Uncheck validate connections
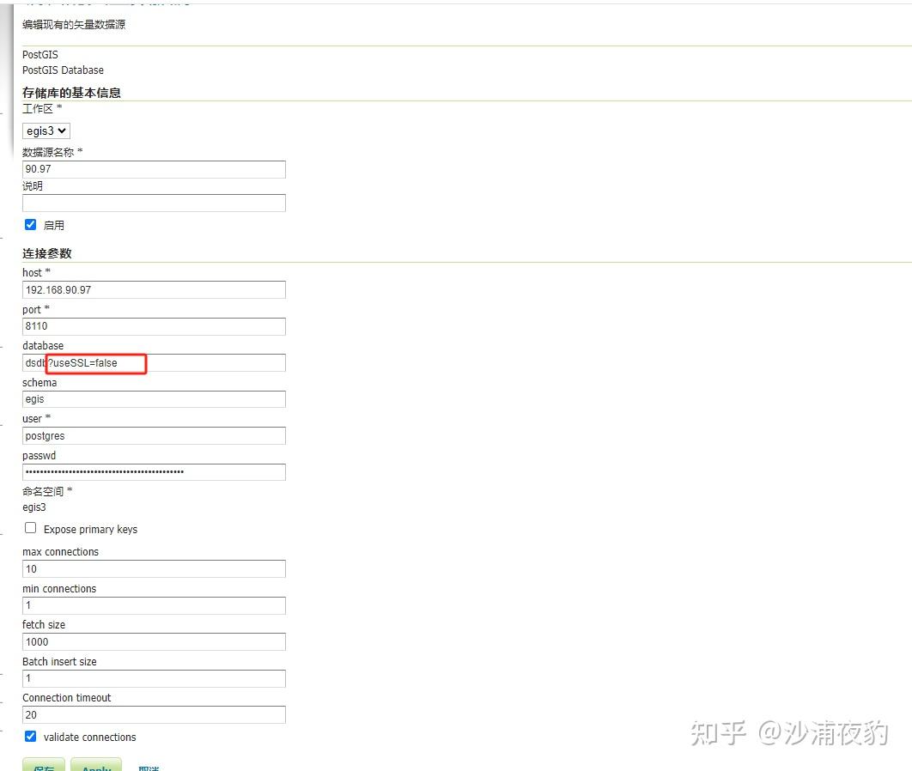Viewport: 912px width, 771px height. 28,736
